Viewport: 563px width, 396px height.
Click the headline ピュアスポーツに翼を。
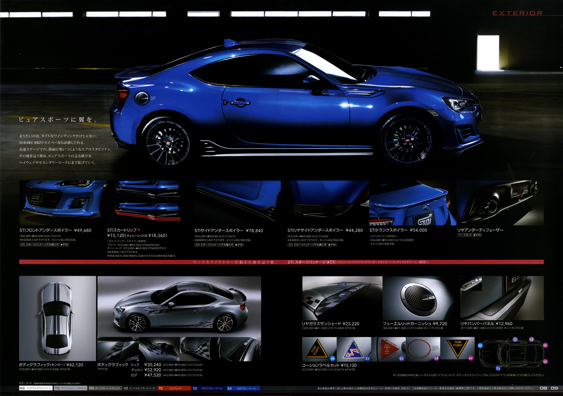coord(59,120)
